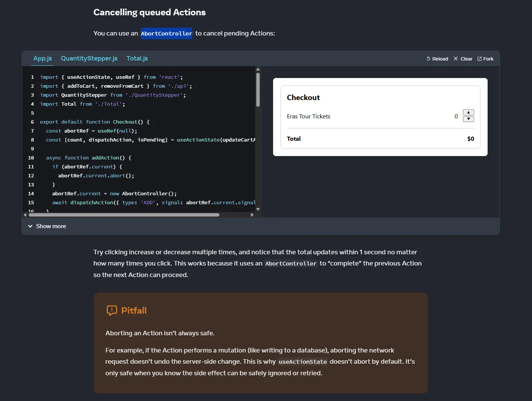Expand the code editor with Show more
Viewport: 532px width, 401px height.
(51, 226)
